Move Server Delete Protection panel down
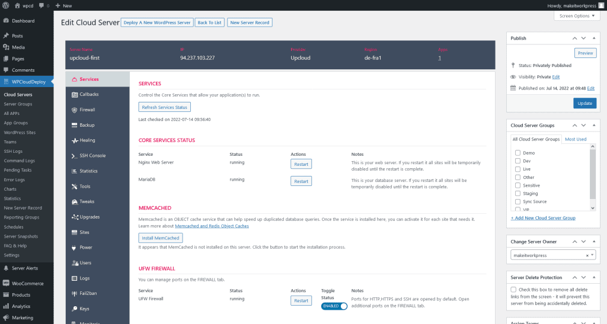 tap(583, 277)
